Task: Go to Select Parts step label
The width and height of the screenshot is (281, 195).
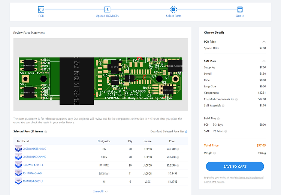Action: 173,16
